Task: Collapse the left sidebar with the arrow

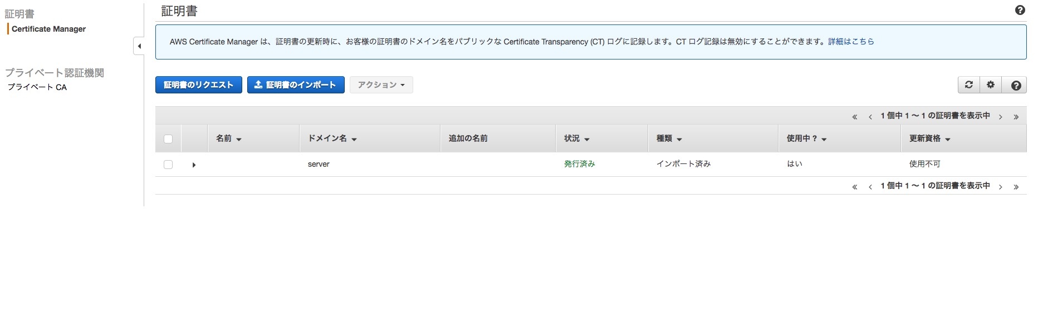Action: (139, 46)
